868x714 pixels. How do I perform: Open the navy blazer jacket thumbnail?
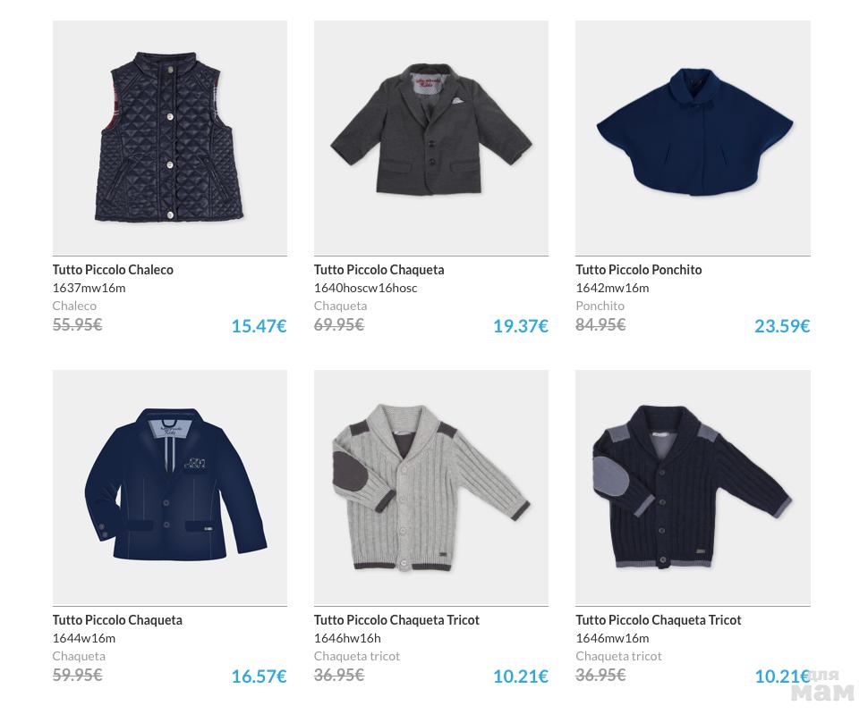tap(170, 487)
